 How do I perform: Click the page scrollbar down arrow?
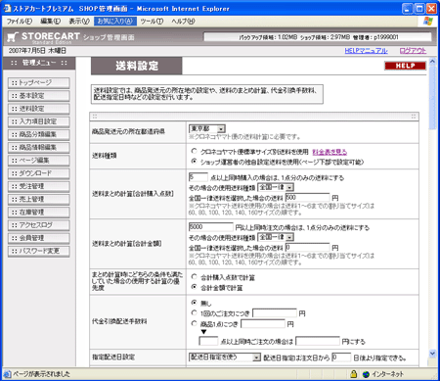(x=432, y=353)
